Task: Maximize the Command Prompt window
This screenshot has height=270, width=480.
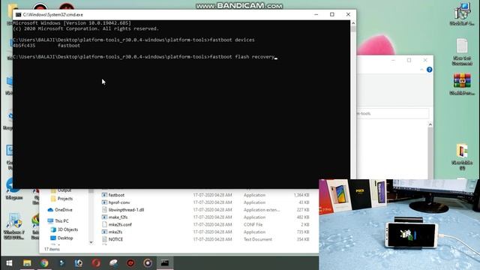Action: pyautogui.click(x=332, y=14)
